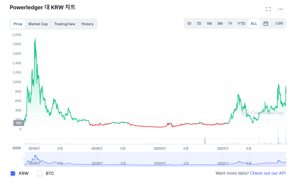Select the 7D time range

tap(199, 24)
